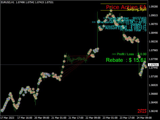Select the 'Order Total : 0' line
Screen dimensions: 160x120
coord(133,30)
